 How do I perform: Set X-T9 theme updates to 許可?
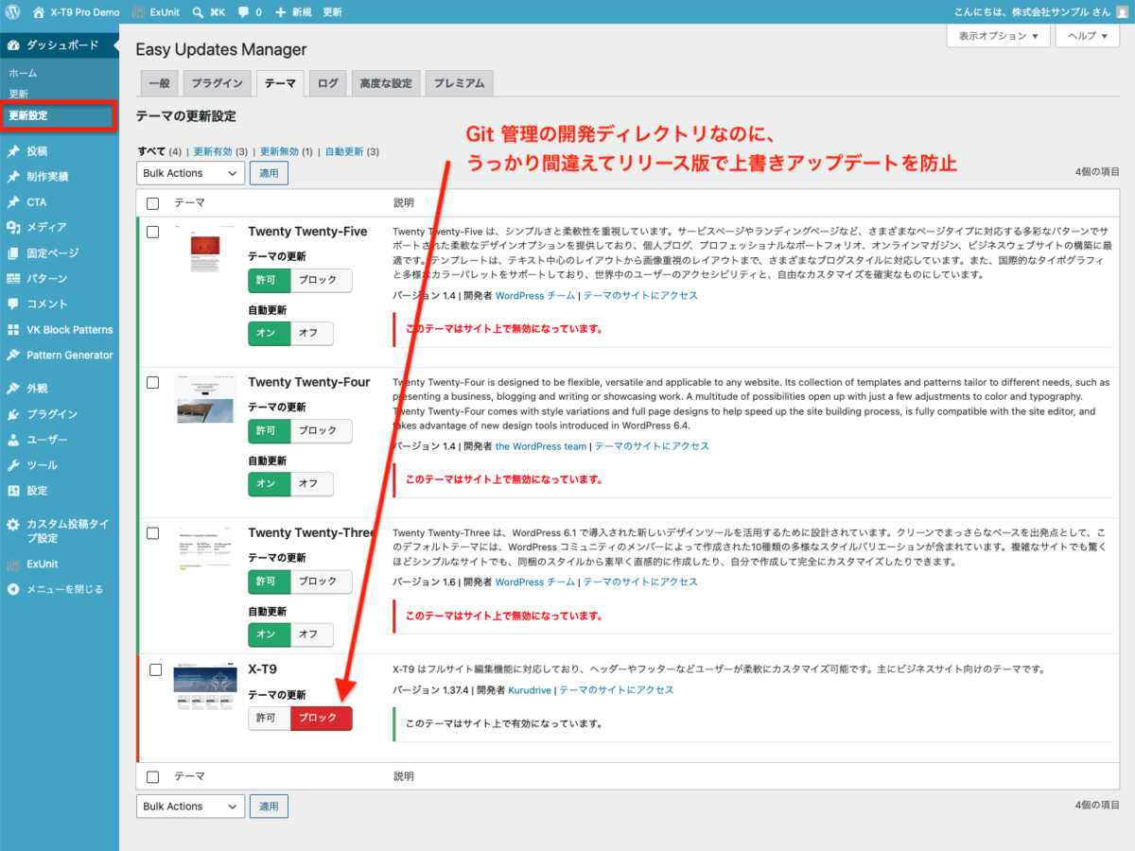(x=269, y=719)
